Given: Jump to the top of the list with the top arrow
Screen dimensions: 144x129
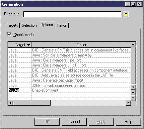Looking at the screenshot, I should tap(133, 92).
